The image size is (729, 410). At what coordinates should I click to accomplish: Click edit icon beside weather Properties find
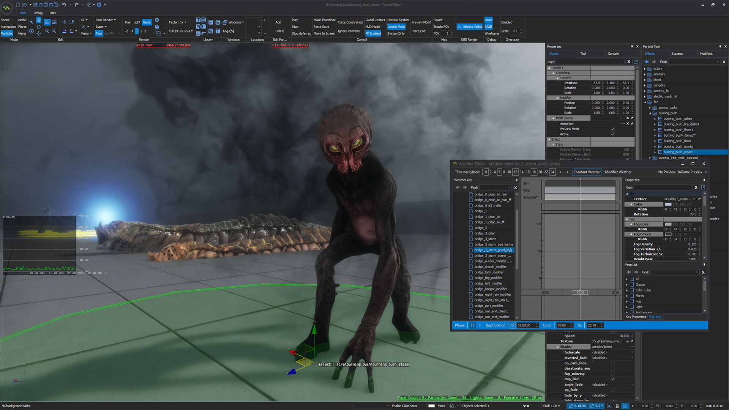pyautogui.click(x=703, y=188)
